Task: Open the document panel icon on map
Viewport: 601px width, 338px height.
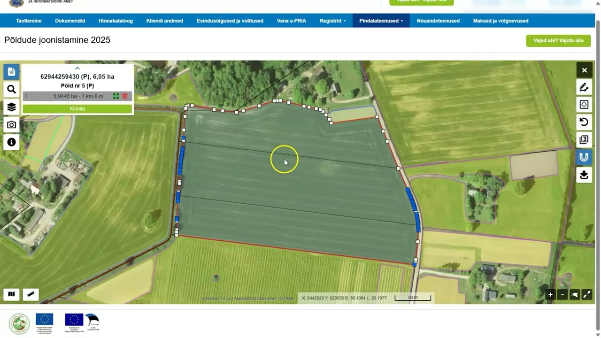Action: [x=12, y=72]
